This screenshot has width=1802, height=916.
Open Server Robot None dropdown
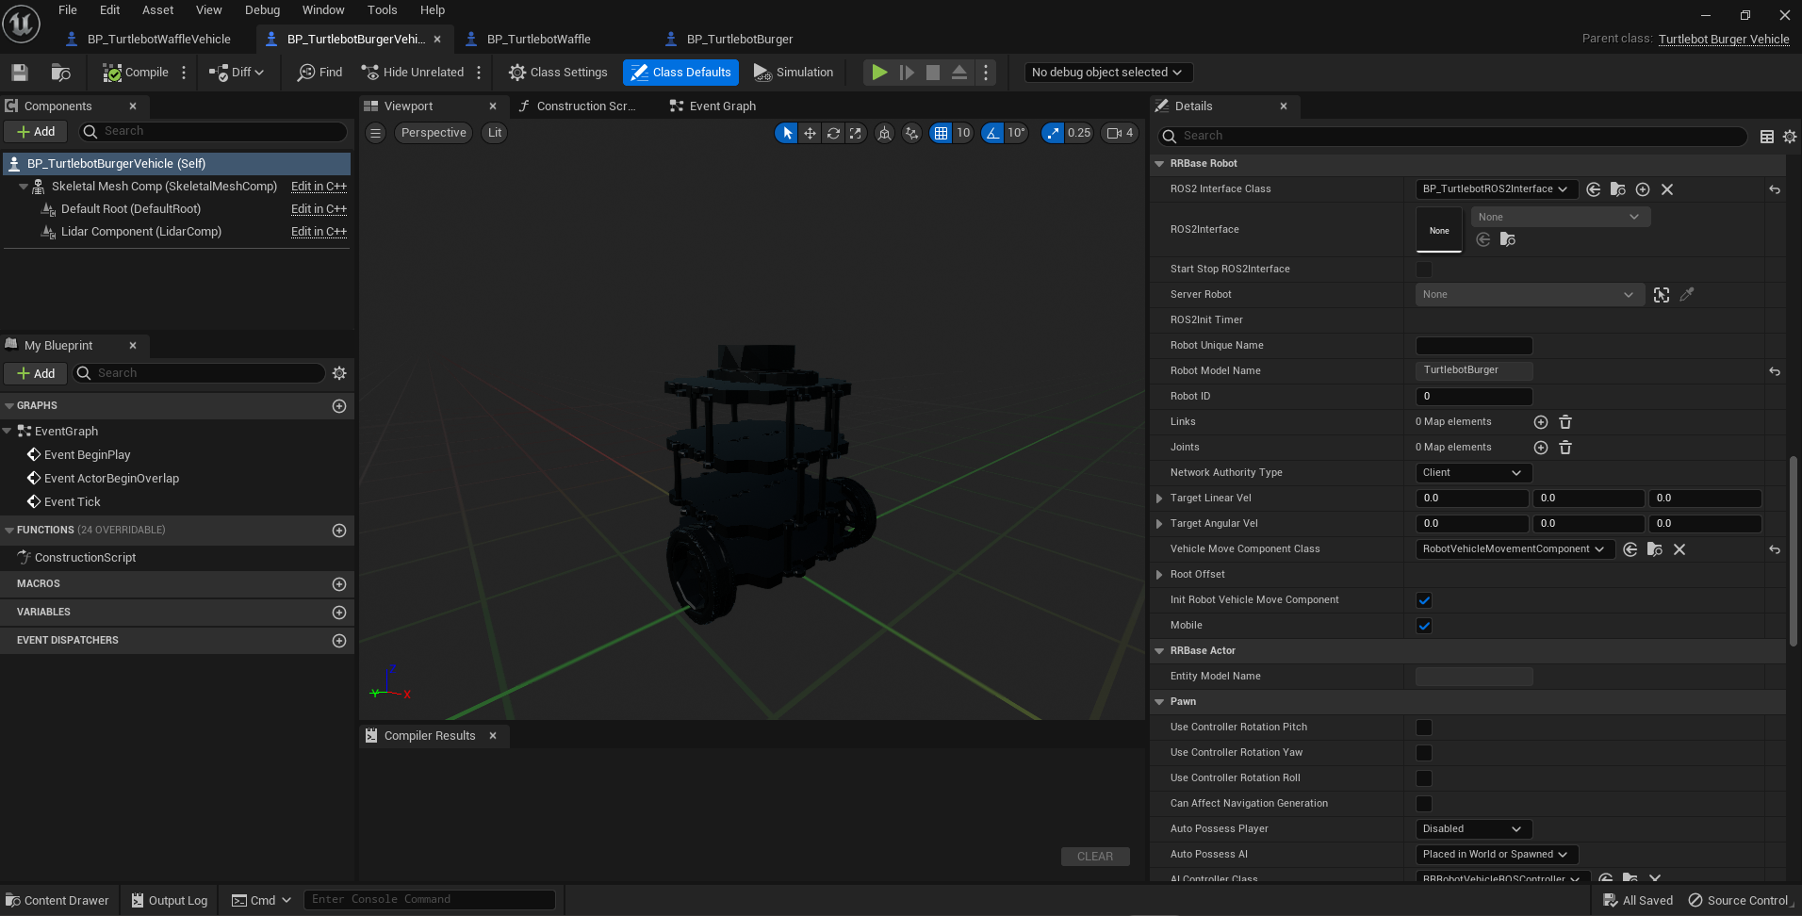[x=1529, y=295]
